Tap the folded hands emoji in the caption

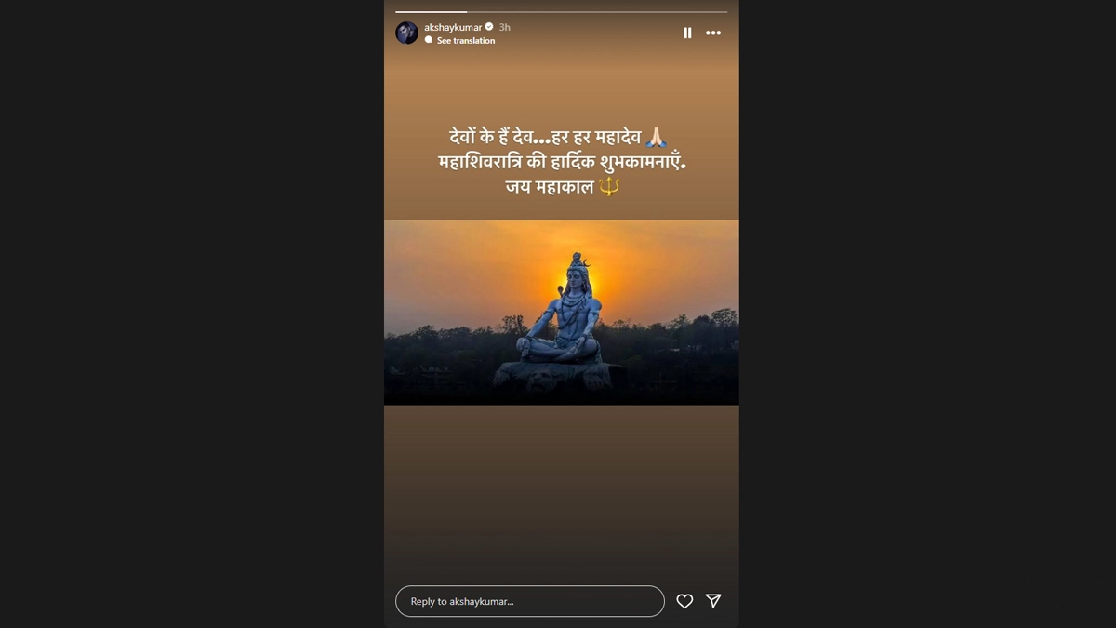(x=657, y=138)
